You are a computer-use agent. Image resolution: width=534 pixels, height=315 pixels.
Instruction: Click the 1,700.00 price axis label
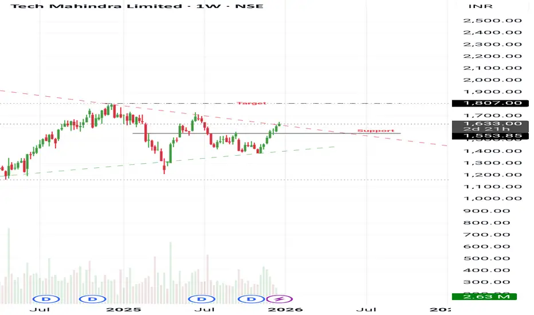[x=492, y=116]
